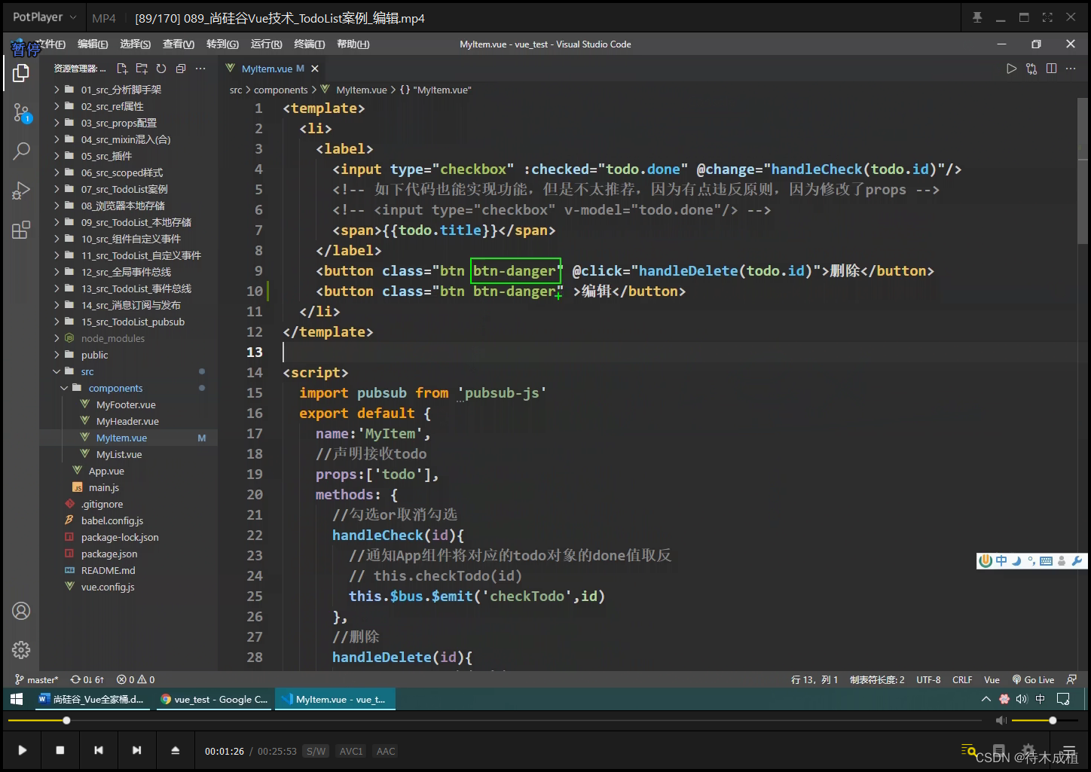Screen dimensions: 1091x772
Task: Start Go Live server
Action: 1033,679
